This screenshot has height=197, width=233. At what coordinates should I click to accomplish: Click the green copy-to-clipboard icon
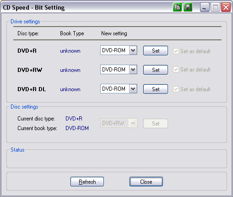(x=177, y=7)
